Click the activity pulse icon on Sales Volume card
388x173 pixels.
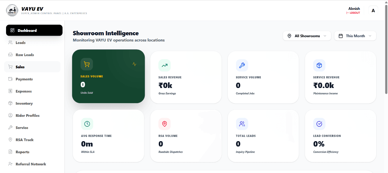point(135,64)
